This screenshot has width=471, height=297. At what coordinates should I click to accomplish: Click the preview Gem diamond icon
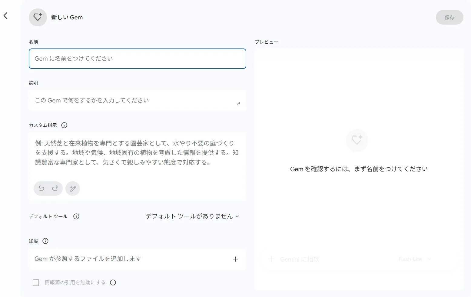[357, 140]
